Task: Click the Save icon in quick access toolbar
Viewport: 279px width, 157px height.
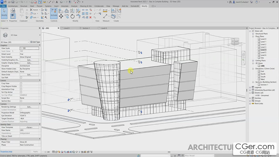Action: pos(13,2)
